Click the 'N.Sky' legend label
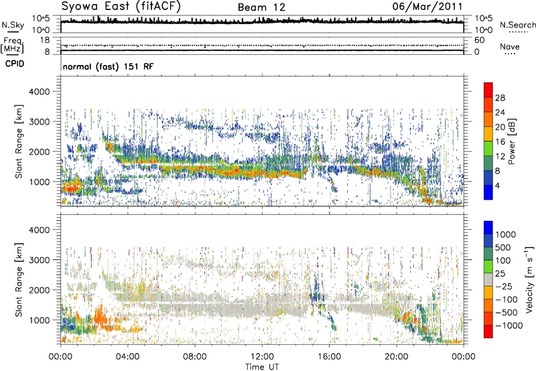This screenshot has width=536, height=371. click(13, 25)
